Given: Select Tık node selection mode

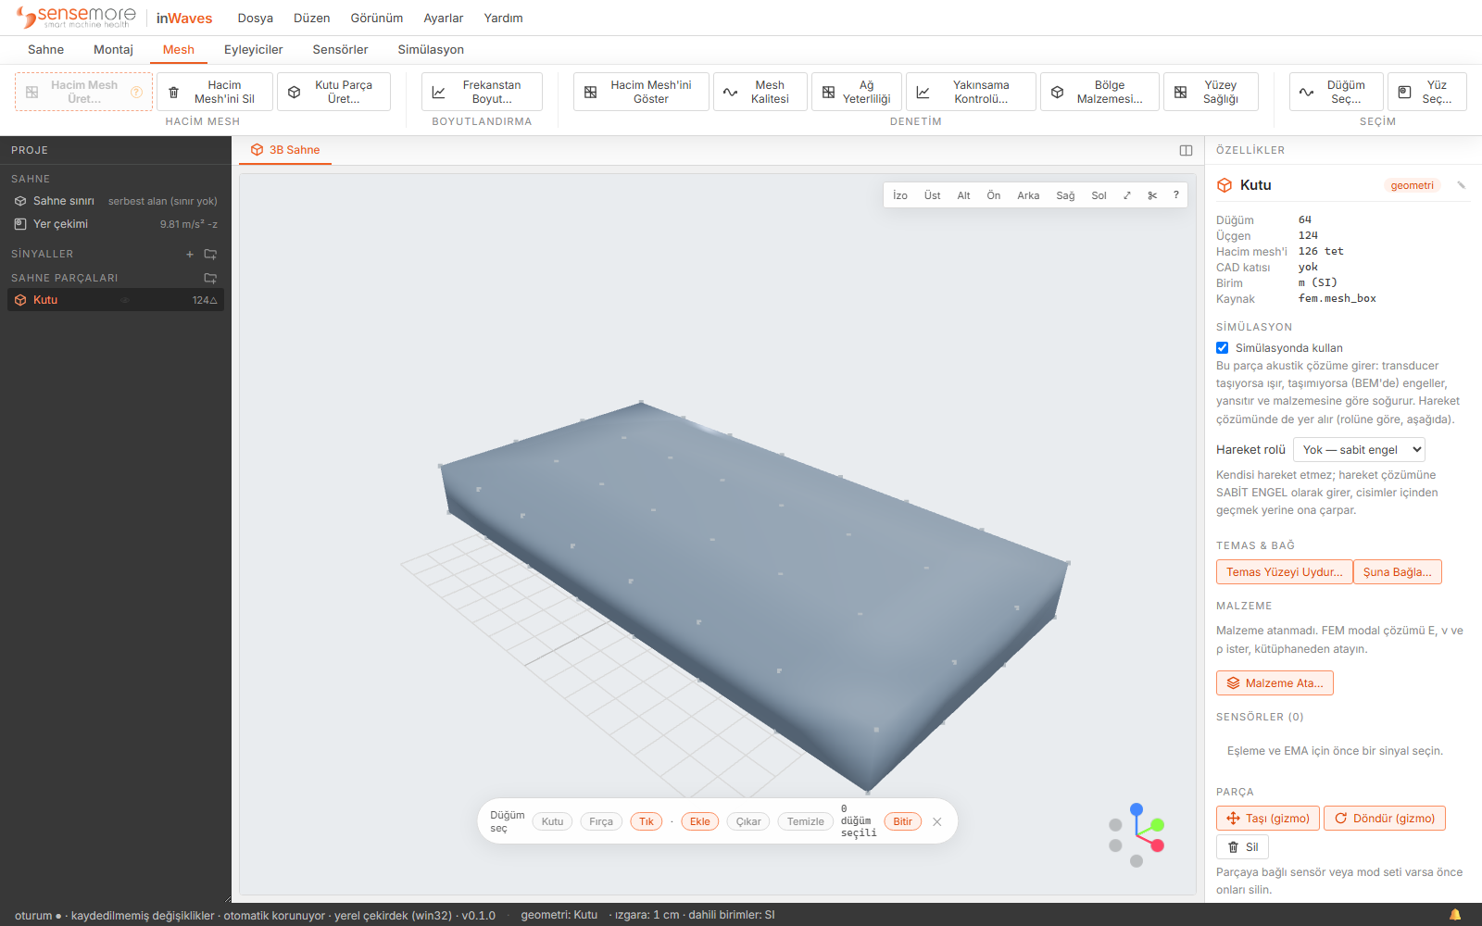Looking at the screenshot, I should (647, 821).
